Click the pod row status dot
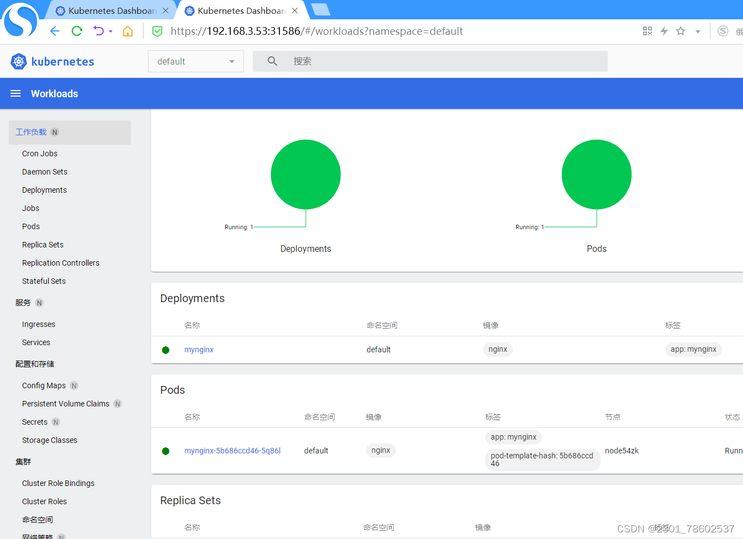 tap(166, 451)
